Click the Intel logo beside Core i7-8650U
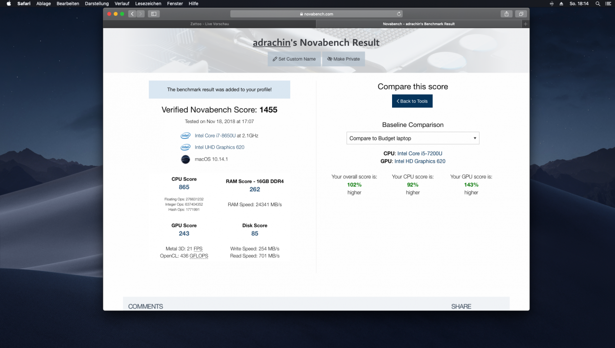615x348 pixels. [185, 136]
